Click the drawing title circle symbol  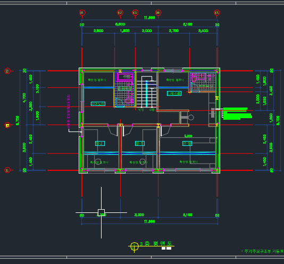click(134, 247)
